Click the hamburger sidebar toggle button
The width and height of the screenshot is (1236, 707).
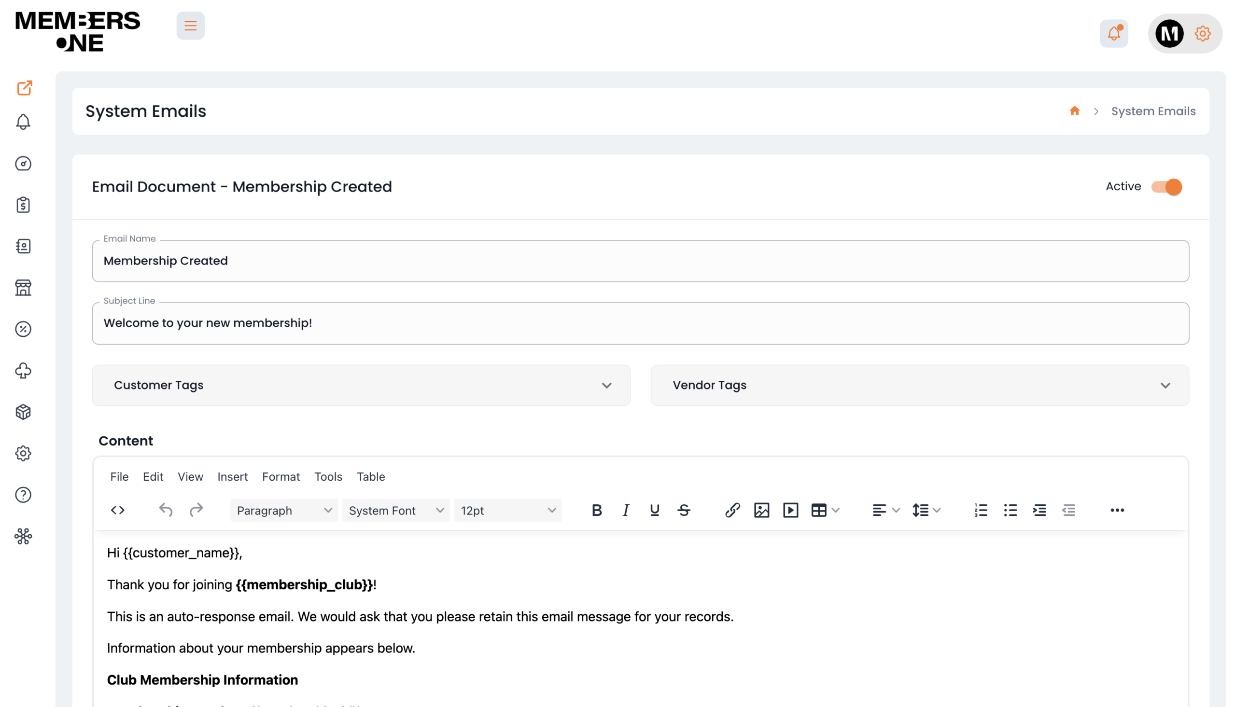(190, 26)
